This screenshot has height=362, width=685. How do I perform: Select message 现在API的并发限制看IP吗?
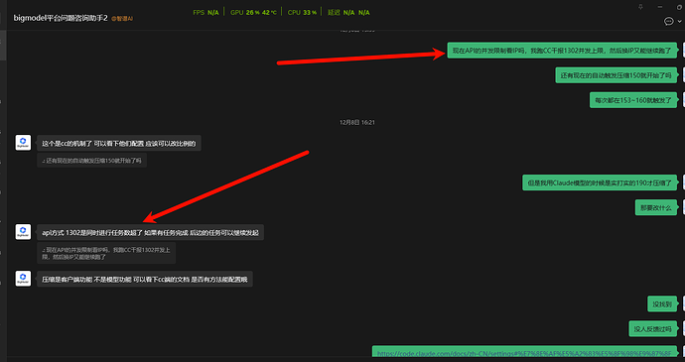coord(562,51)
